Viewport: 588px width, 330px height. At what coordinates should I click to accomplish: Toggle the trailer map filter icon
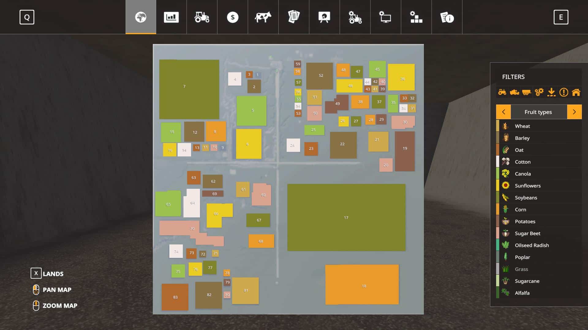[527, 92]
